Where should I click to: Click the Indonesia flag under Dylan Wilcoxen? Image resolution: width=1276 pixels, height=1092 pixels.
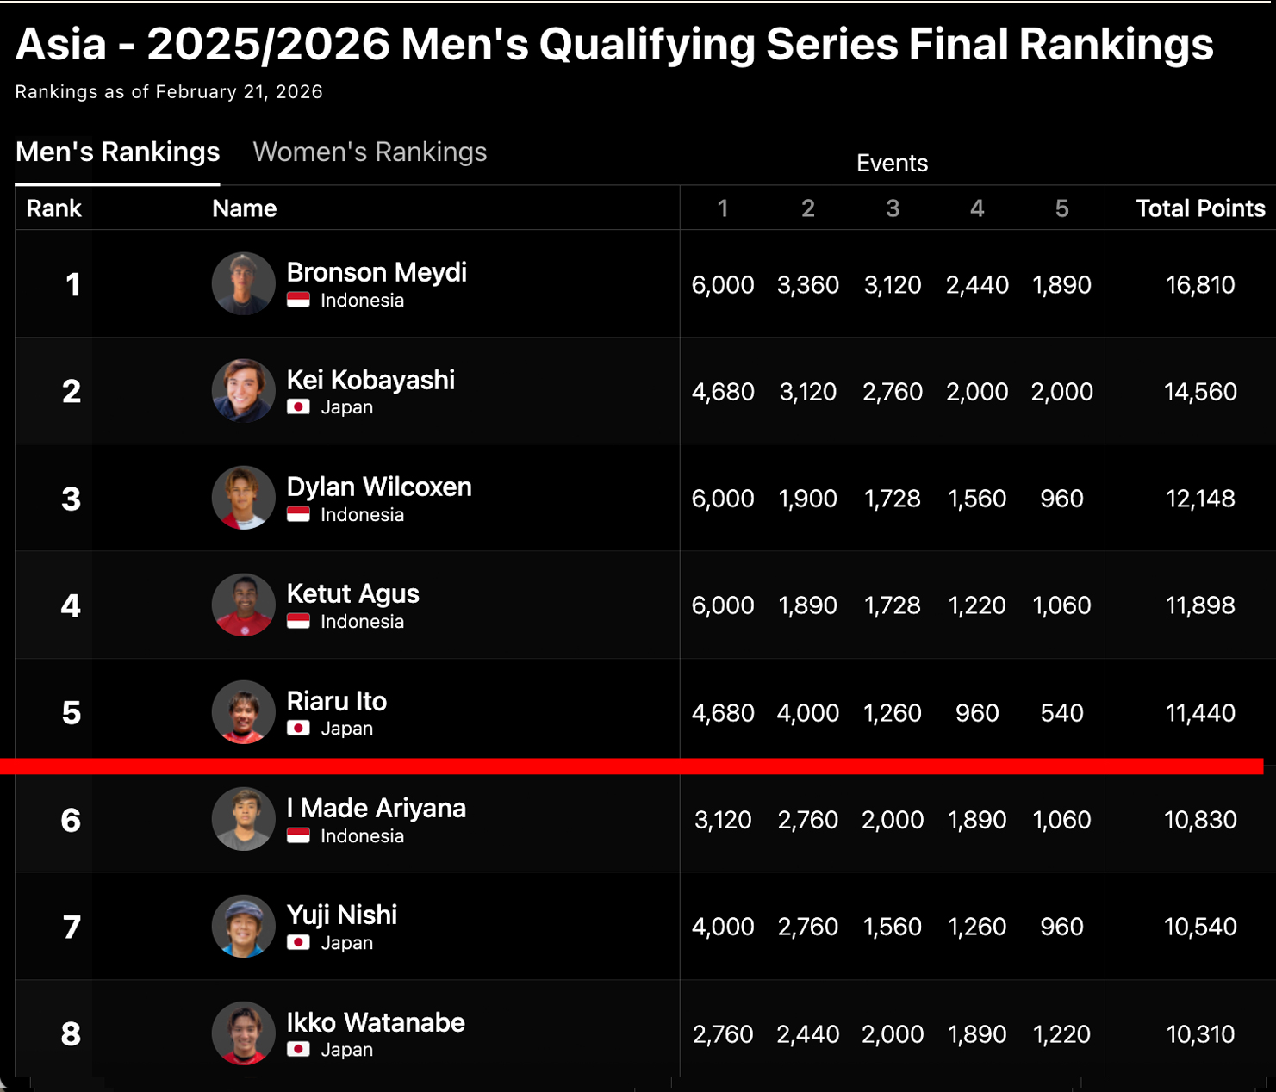298,515
